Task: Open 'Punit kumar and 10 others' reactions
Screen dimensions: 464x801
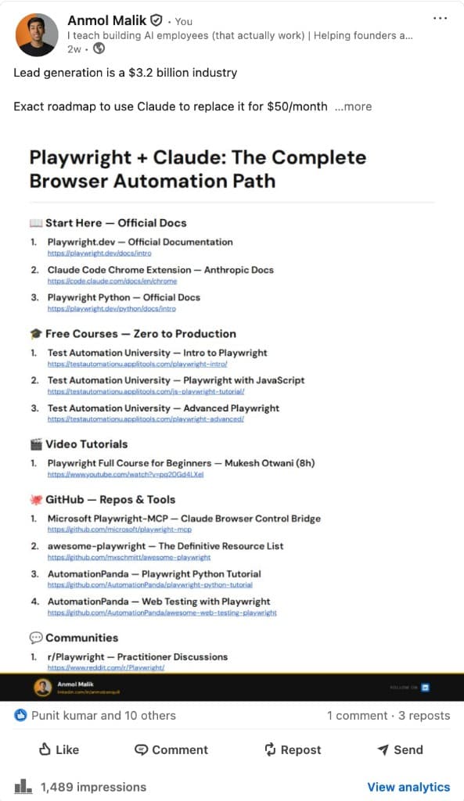Action: click(104, 715)
